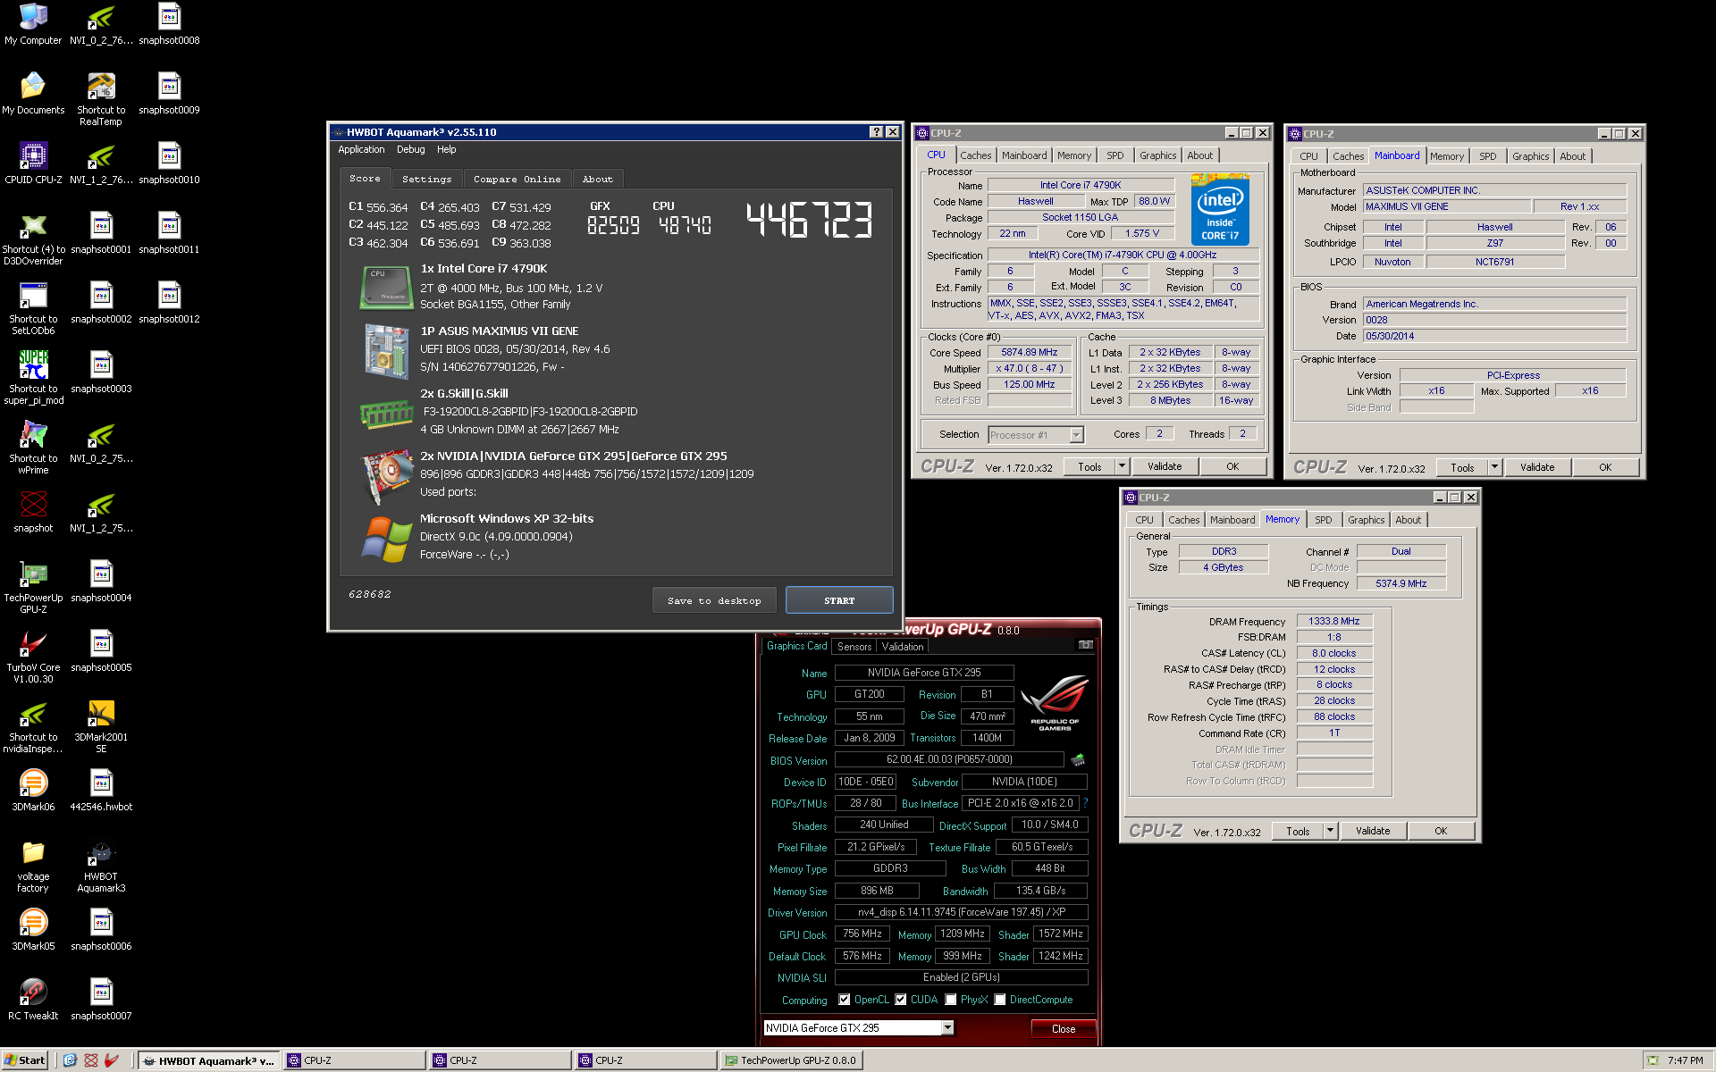Click OK in the Mainboard CPU-Z window

pos(1605,467)
